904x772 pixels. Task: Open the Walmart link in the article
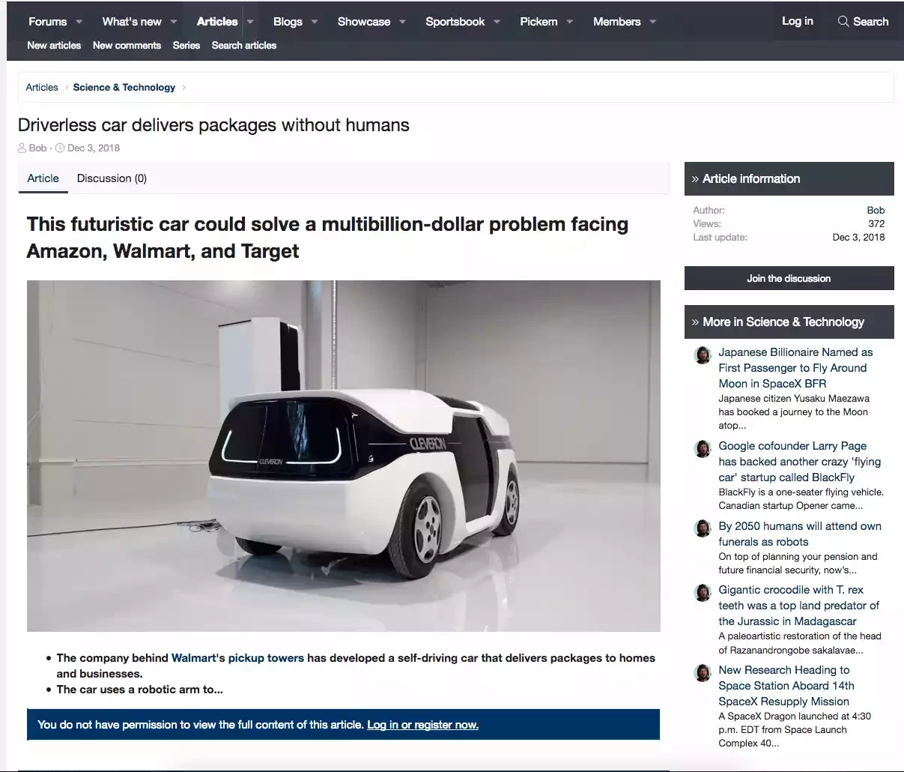click(193, 658)
